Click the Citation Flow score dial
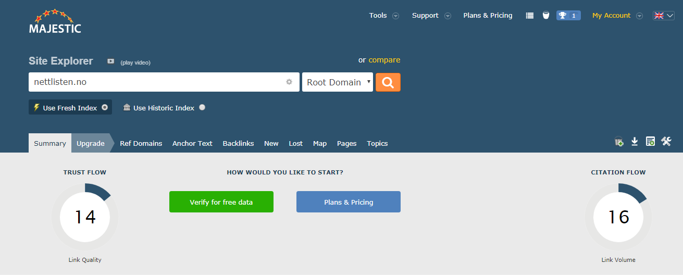Image resolution: width=683 pixels, height=277 pixels. 618,217
